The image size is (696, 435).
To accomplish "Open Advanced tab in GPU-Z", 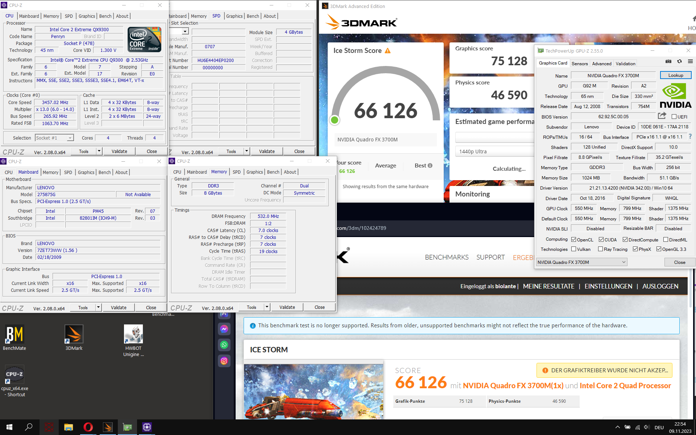I will coord(602,63).
